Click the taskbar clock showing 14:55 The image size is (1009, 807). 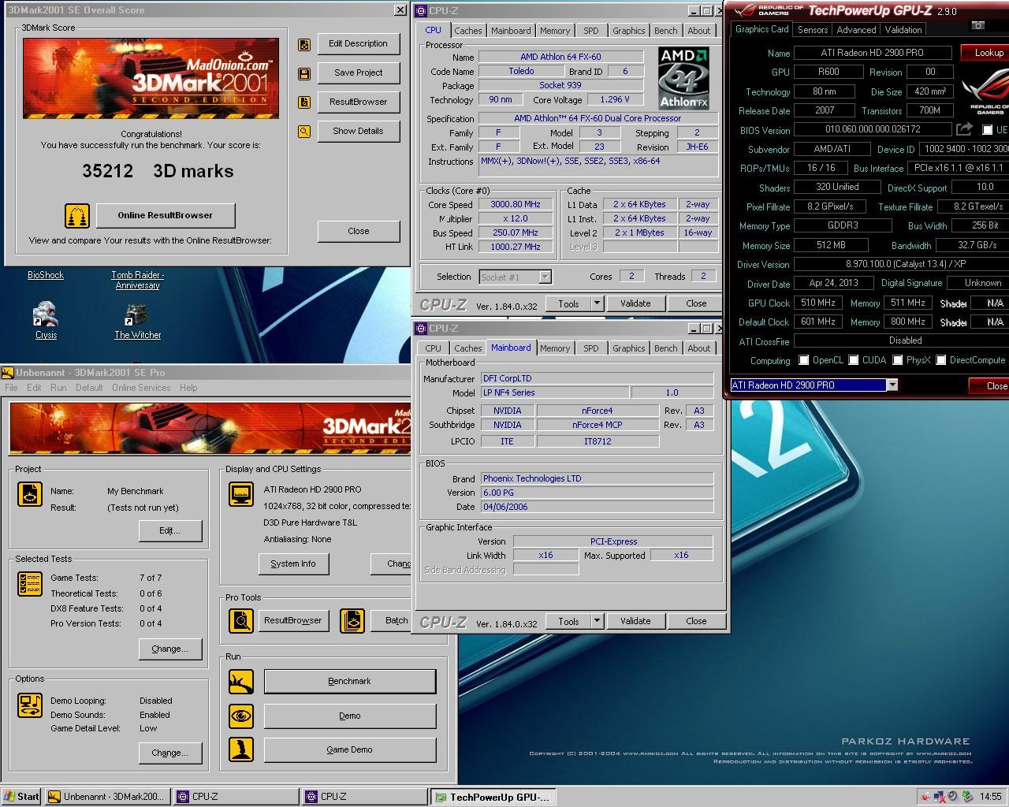coord(990,797)
